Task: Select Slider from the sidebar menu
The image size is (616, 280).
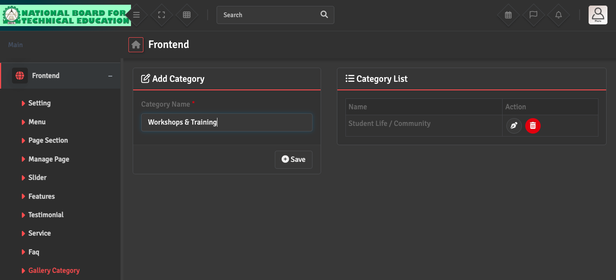Action: click(37, 178)
